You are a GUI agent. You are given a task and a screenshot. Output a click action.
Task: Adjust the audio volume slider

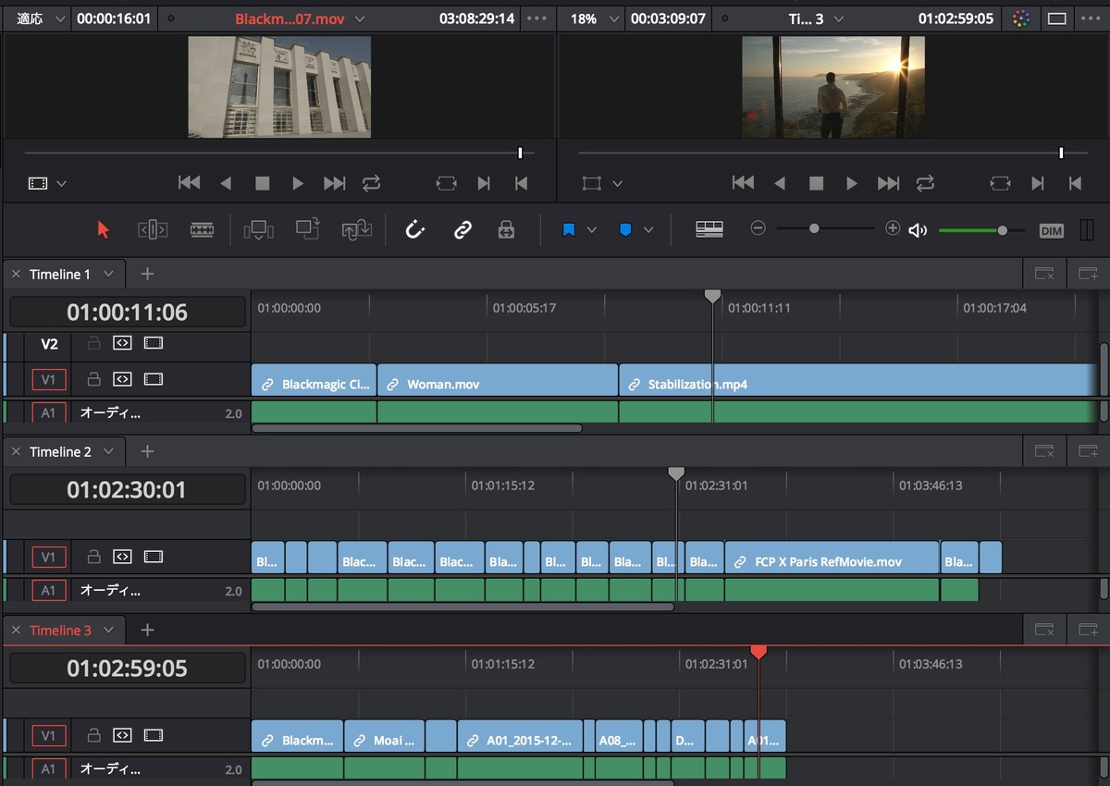[1002, 229]
